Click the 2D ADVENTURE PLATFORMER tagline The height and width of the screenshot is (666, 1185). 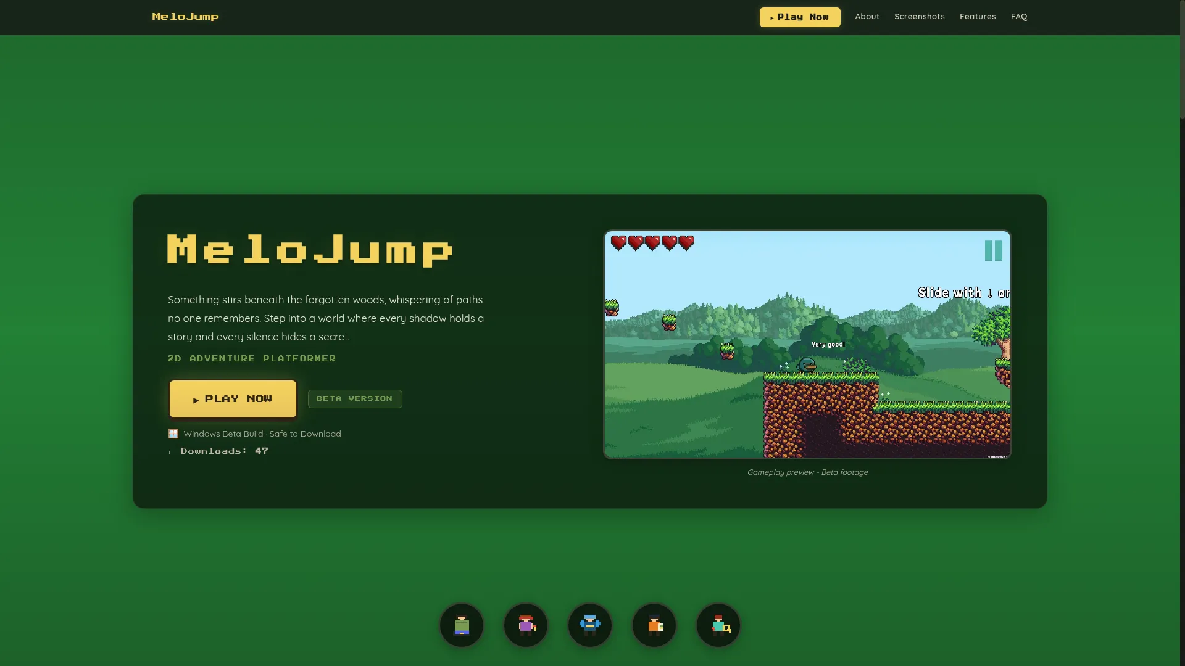click(252, 358)
